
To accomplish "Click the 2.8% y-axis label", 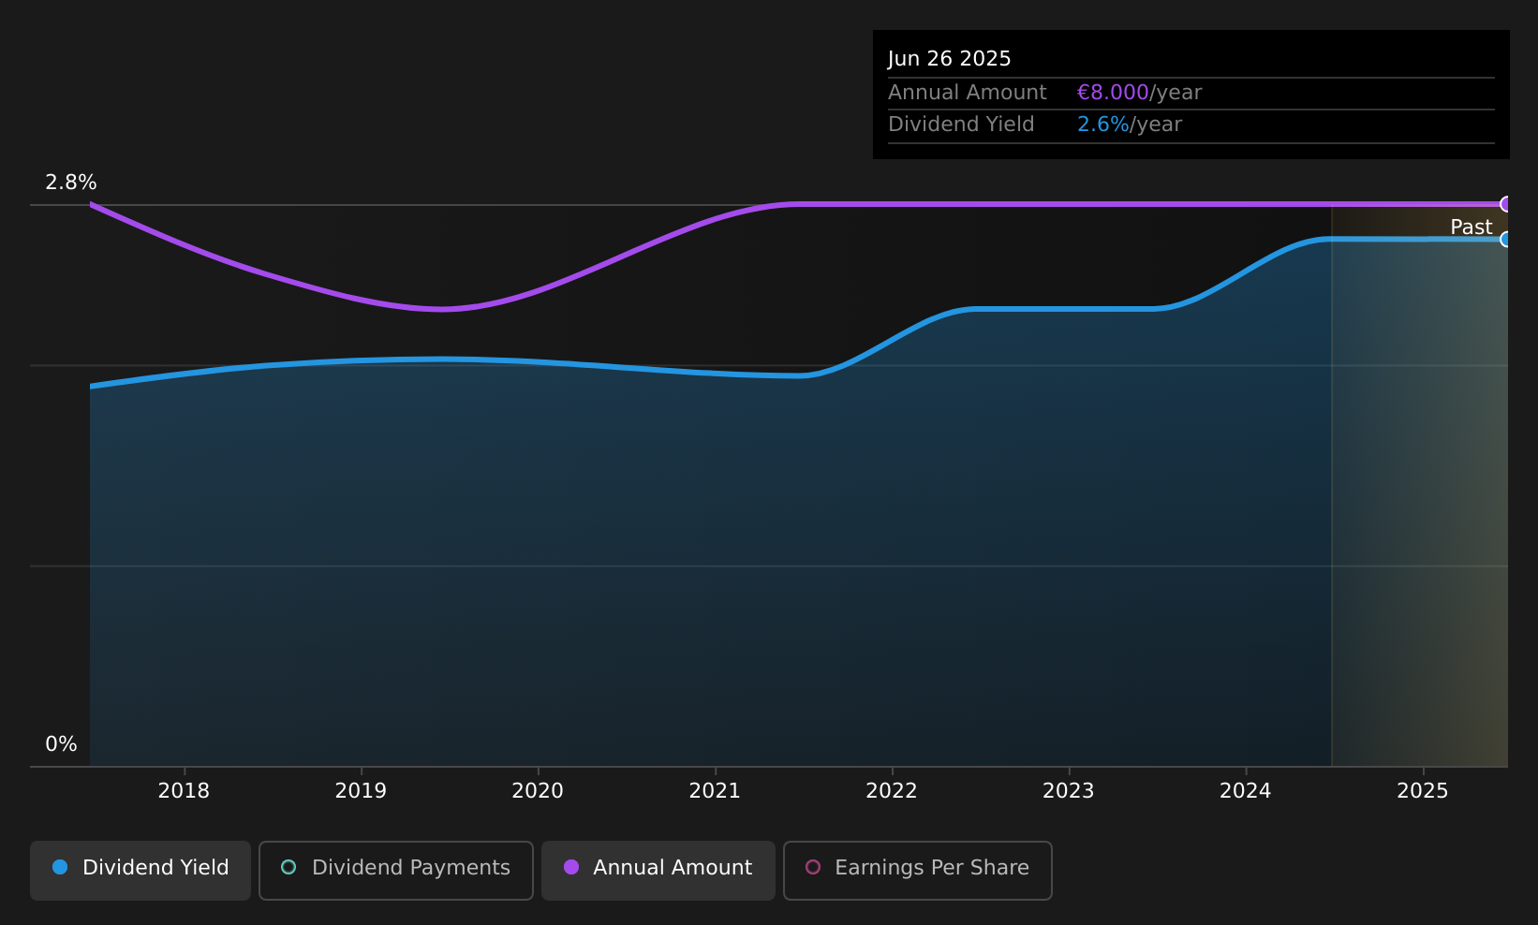I will click(x=71, y=183).
